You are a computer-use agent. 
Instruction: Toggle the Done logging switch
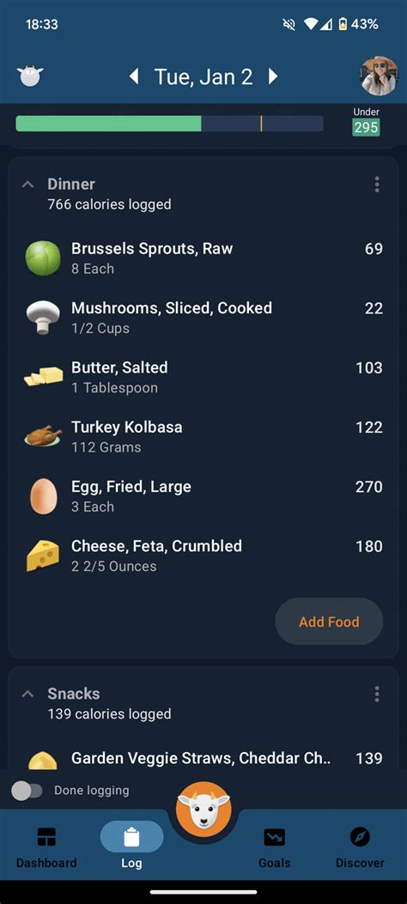coord(27,791)
